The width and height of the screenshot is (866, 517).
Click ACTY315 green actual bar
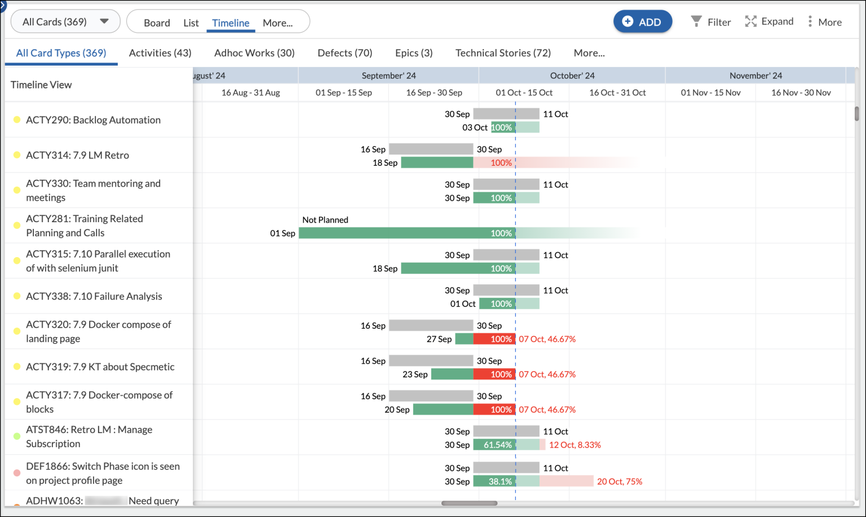click(458, 268)
